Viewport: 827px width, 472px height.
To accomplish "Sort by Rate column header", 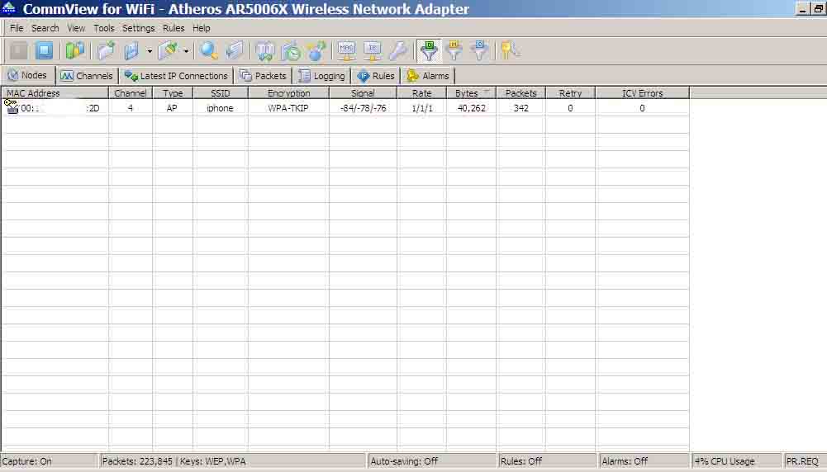I will pyautogui.click(x=421, y=93).
